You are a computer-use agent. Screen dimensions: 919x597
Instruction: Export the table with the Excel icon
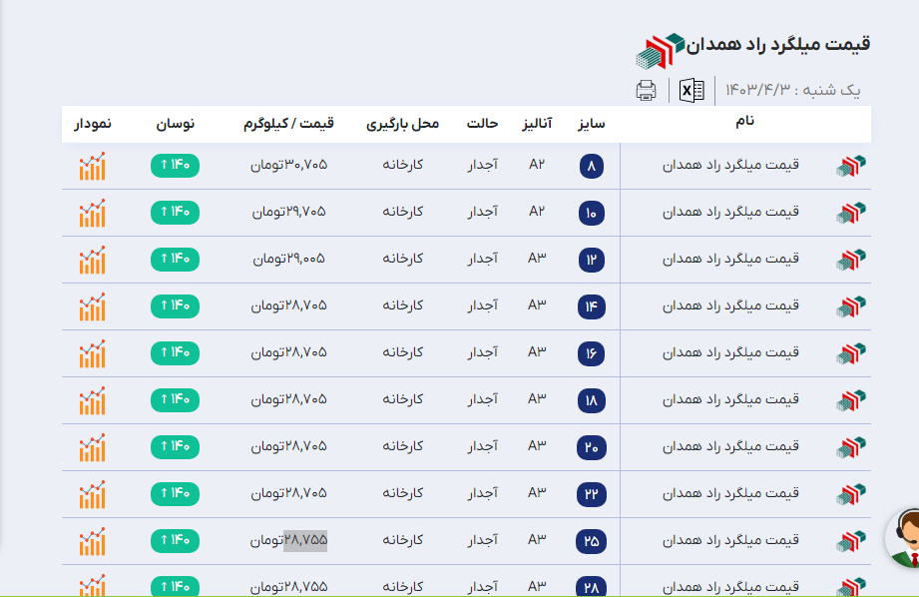pyautogui.click(x=691, y=90)
